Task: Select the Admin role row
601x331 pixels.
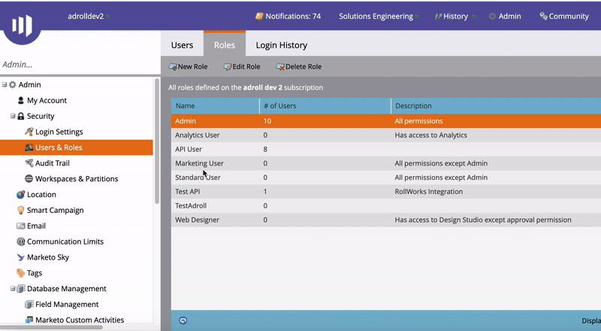Action: tap(386, 121)
